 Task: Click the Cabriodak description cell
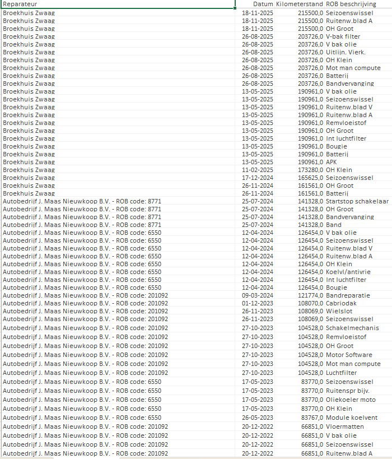point(358,303)
